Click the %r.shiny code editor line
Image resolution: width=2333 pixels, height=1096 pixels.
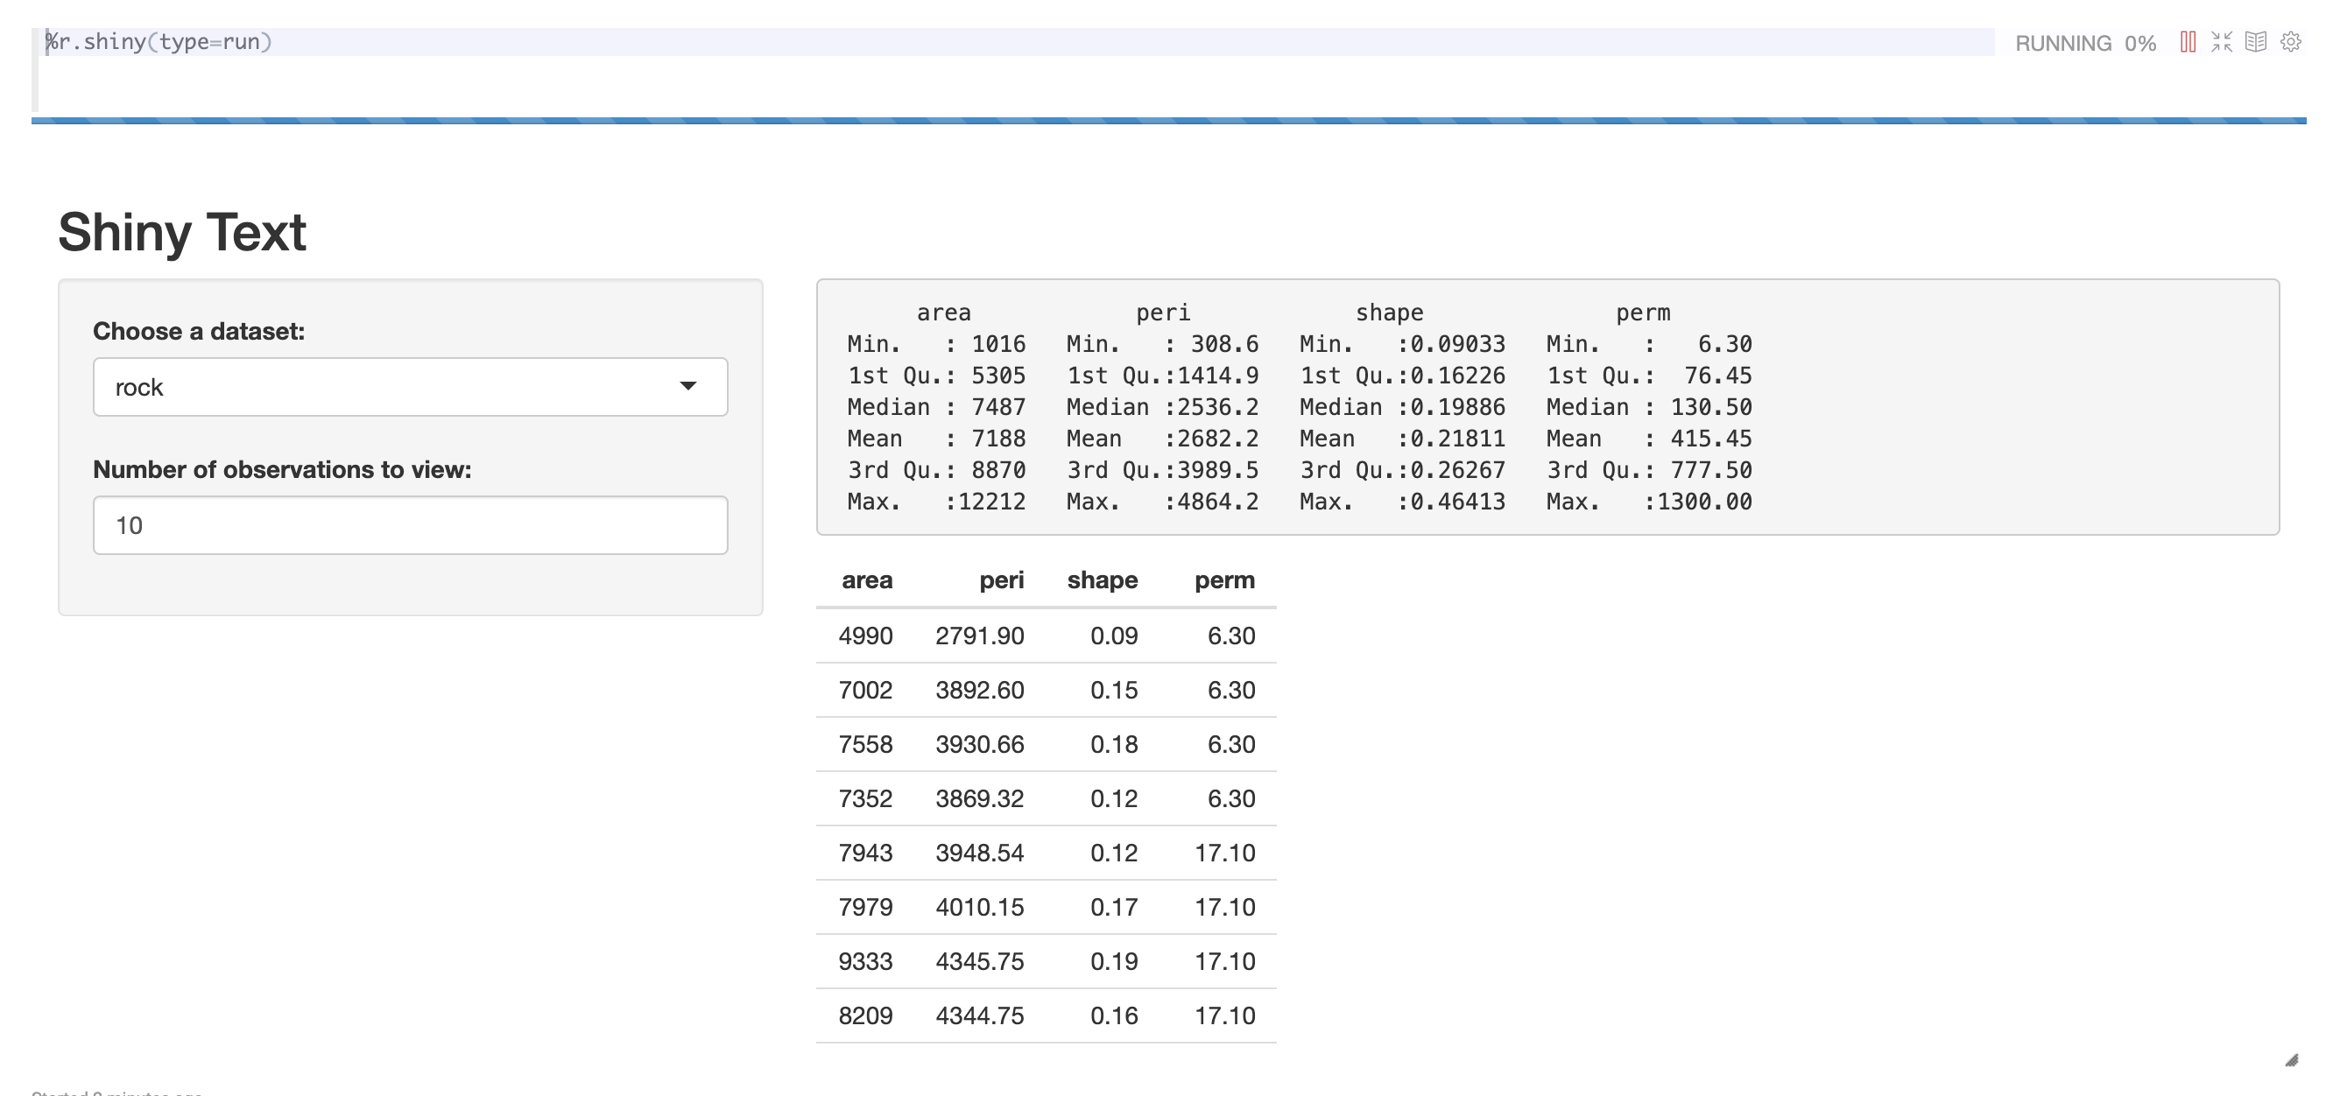159,43
